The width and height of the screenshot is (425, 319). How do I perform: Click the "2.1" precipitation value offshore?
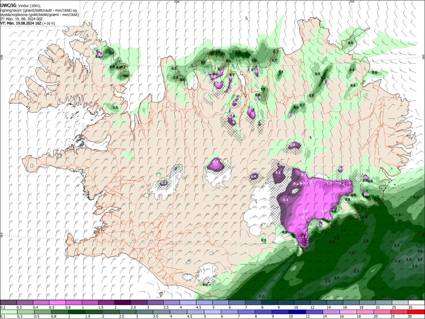pyautogui.click(x=337, y=278)
